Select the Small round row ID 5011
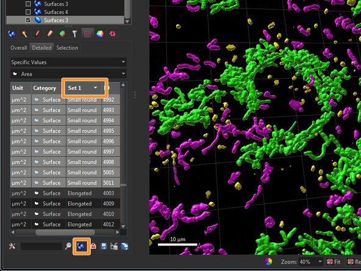Image resolution: width=361 pixels, height=271 pixels. 65,182
